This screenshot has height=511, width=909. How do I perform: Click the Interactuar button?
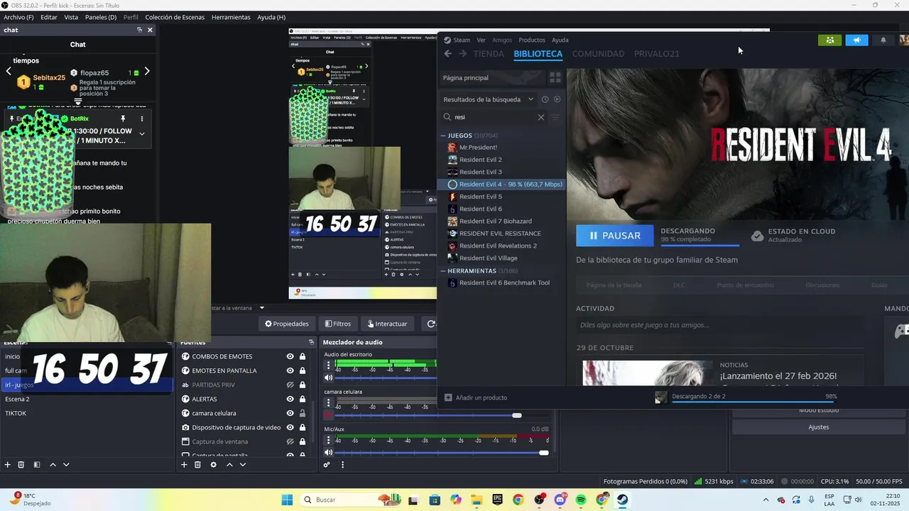click(387, 324)
